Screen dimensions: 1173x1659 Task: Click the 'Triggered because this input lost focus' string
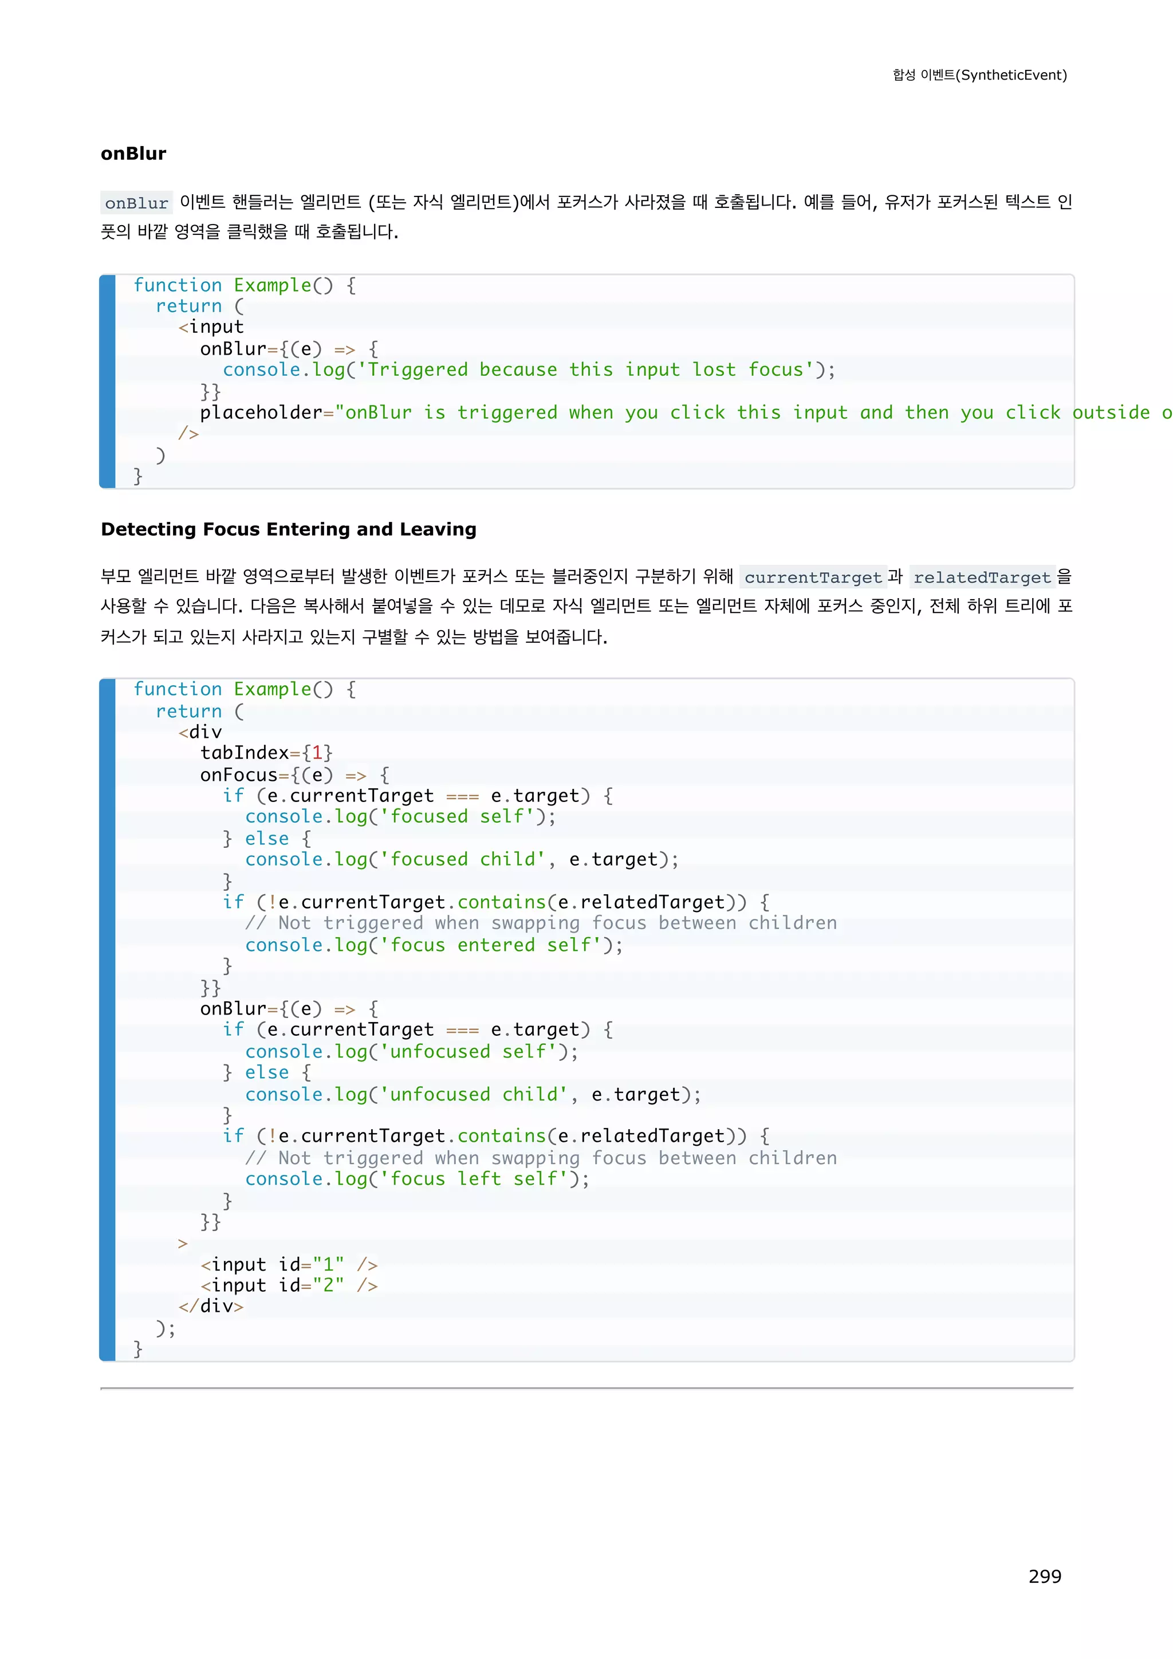[x=591, y=370]
